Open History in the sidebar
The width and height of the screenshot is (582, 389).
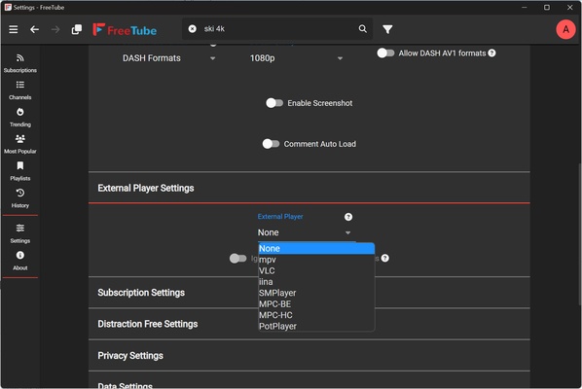pos(20,198)
